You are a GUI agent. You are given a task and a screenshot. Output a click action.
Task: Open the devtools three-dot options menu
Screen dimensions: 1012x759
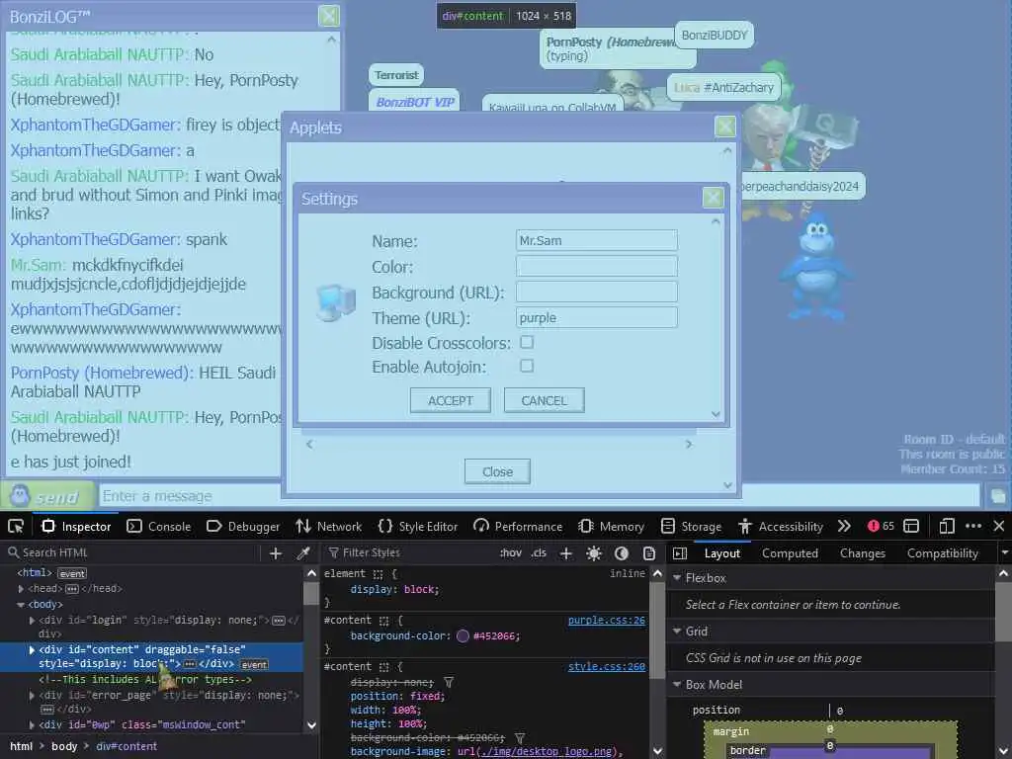point(973,526)
